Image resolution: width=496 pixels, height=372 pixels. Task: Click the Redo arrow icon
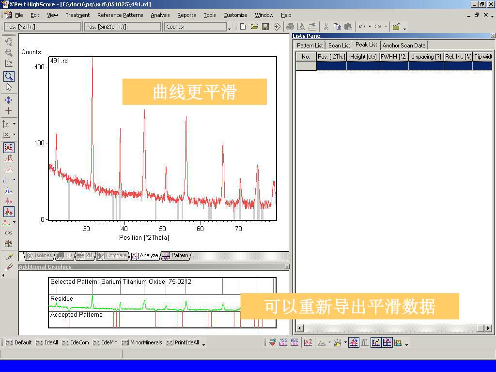click(378, 27)
